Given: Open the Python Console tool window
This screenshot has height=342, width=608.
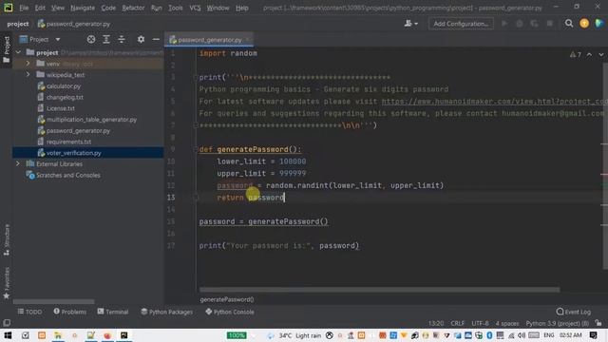Looking at the screenshot, I should pos(230,312).
